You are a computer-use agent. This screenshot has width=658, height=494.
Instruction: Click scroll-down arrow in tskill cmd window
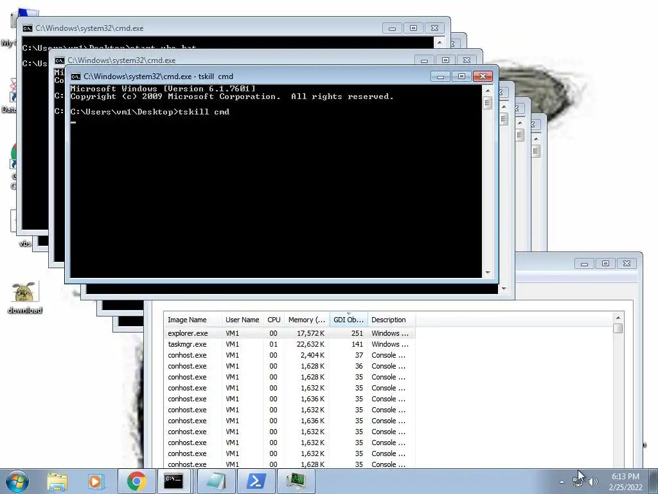[x=488, y=273]
